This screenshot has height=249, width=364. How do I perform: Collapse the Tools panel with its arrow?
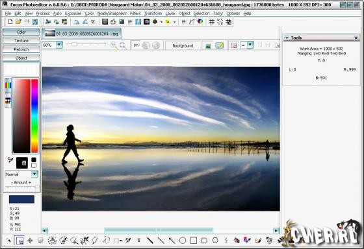pyautogui.click(x=287, y=38)
